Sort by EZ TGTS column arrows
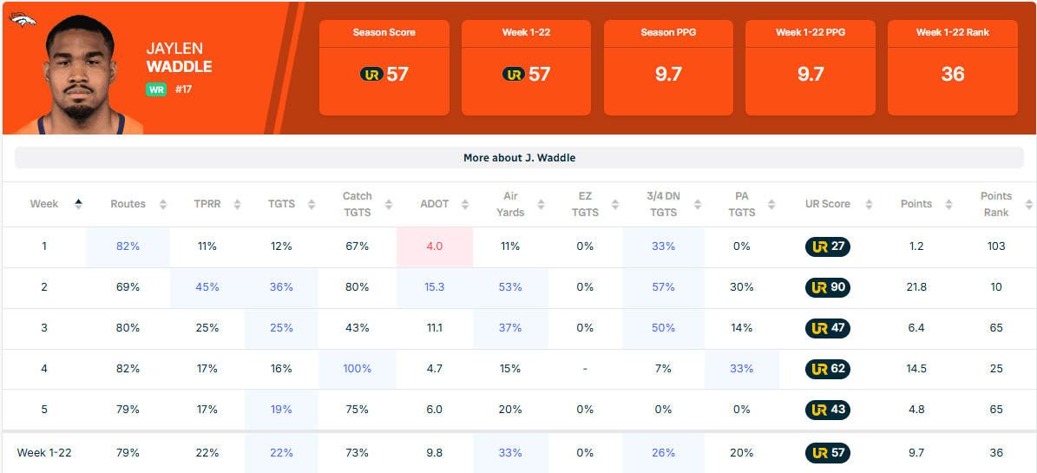This screenshot has height=473, width=1037. point(614,205)
